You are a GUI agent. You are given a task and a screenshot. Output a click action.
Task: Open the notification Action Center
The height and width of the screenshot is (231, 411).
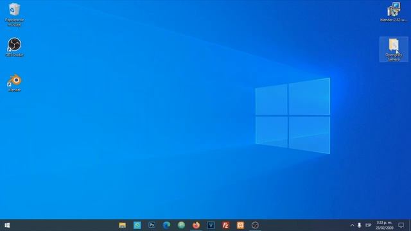401,225
